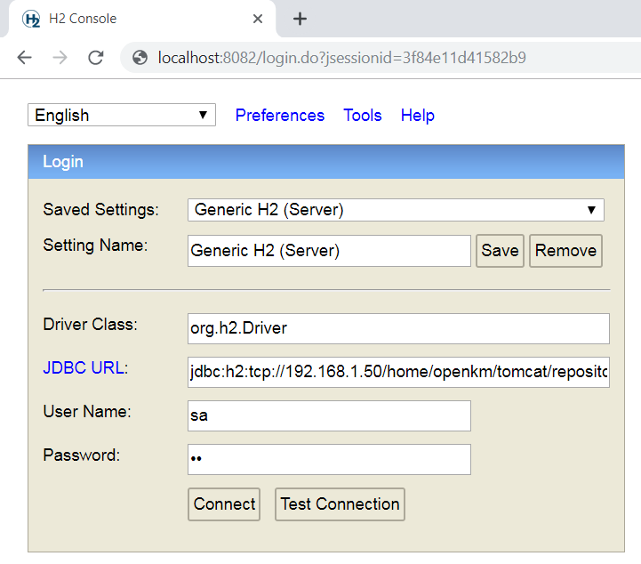Reload the page with refresh icon
The width and height of the screenshot is (641, 564).
click(95, 58)
